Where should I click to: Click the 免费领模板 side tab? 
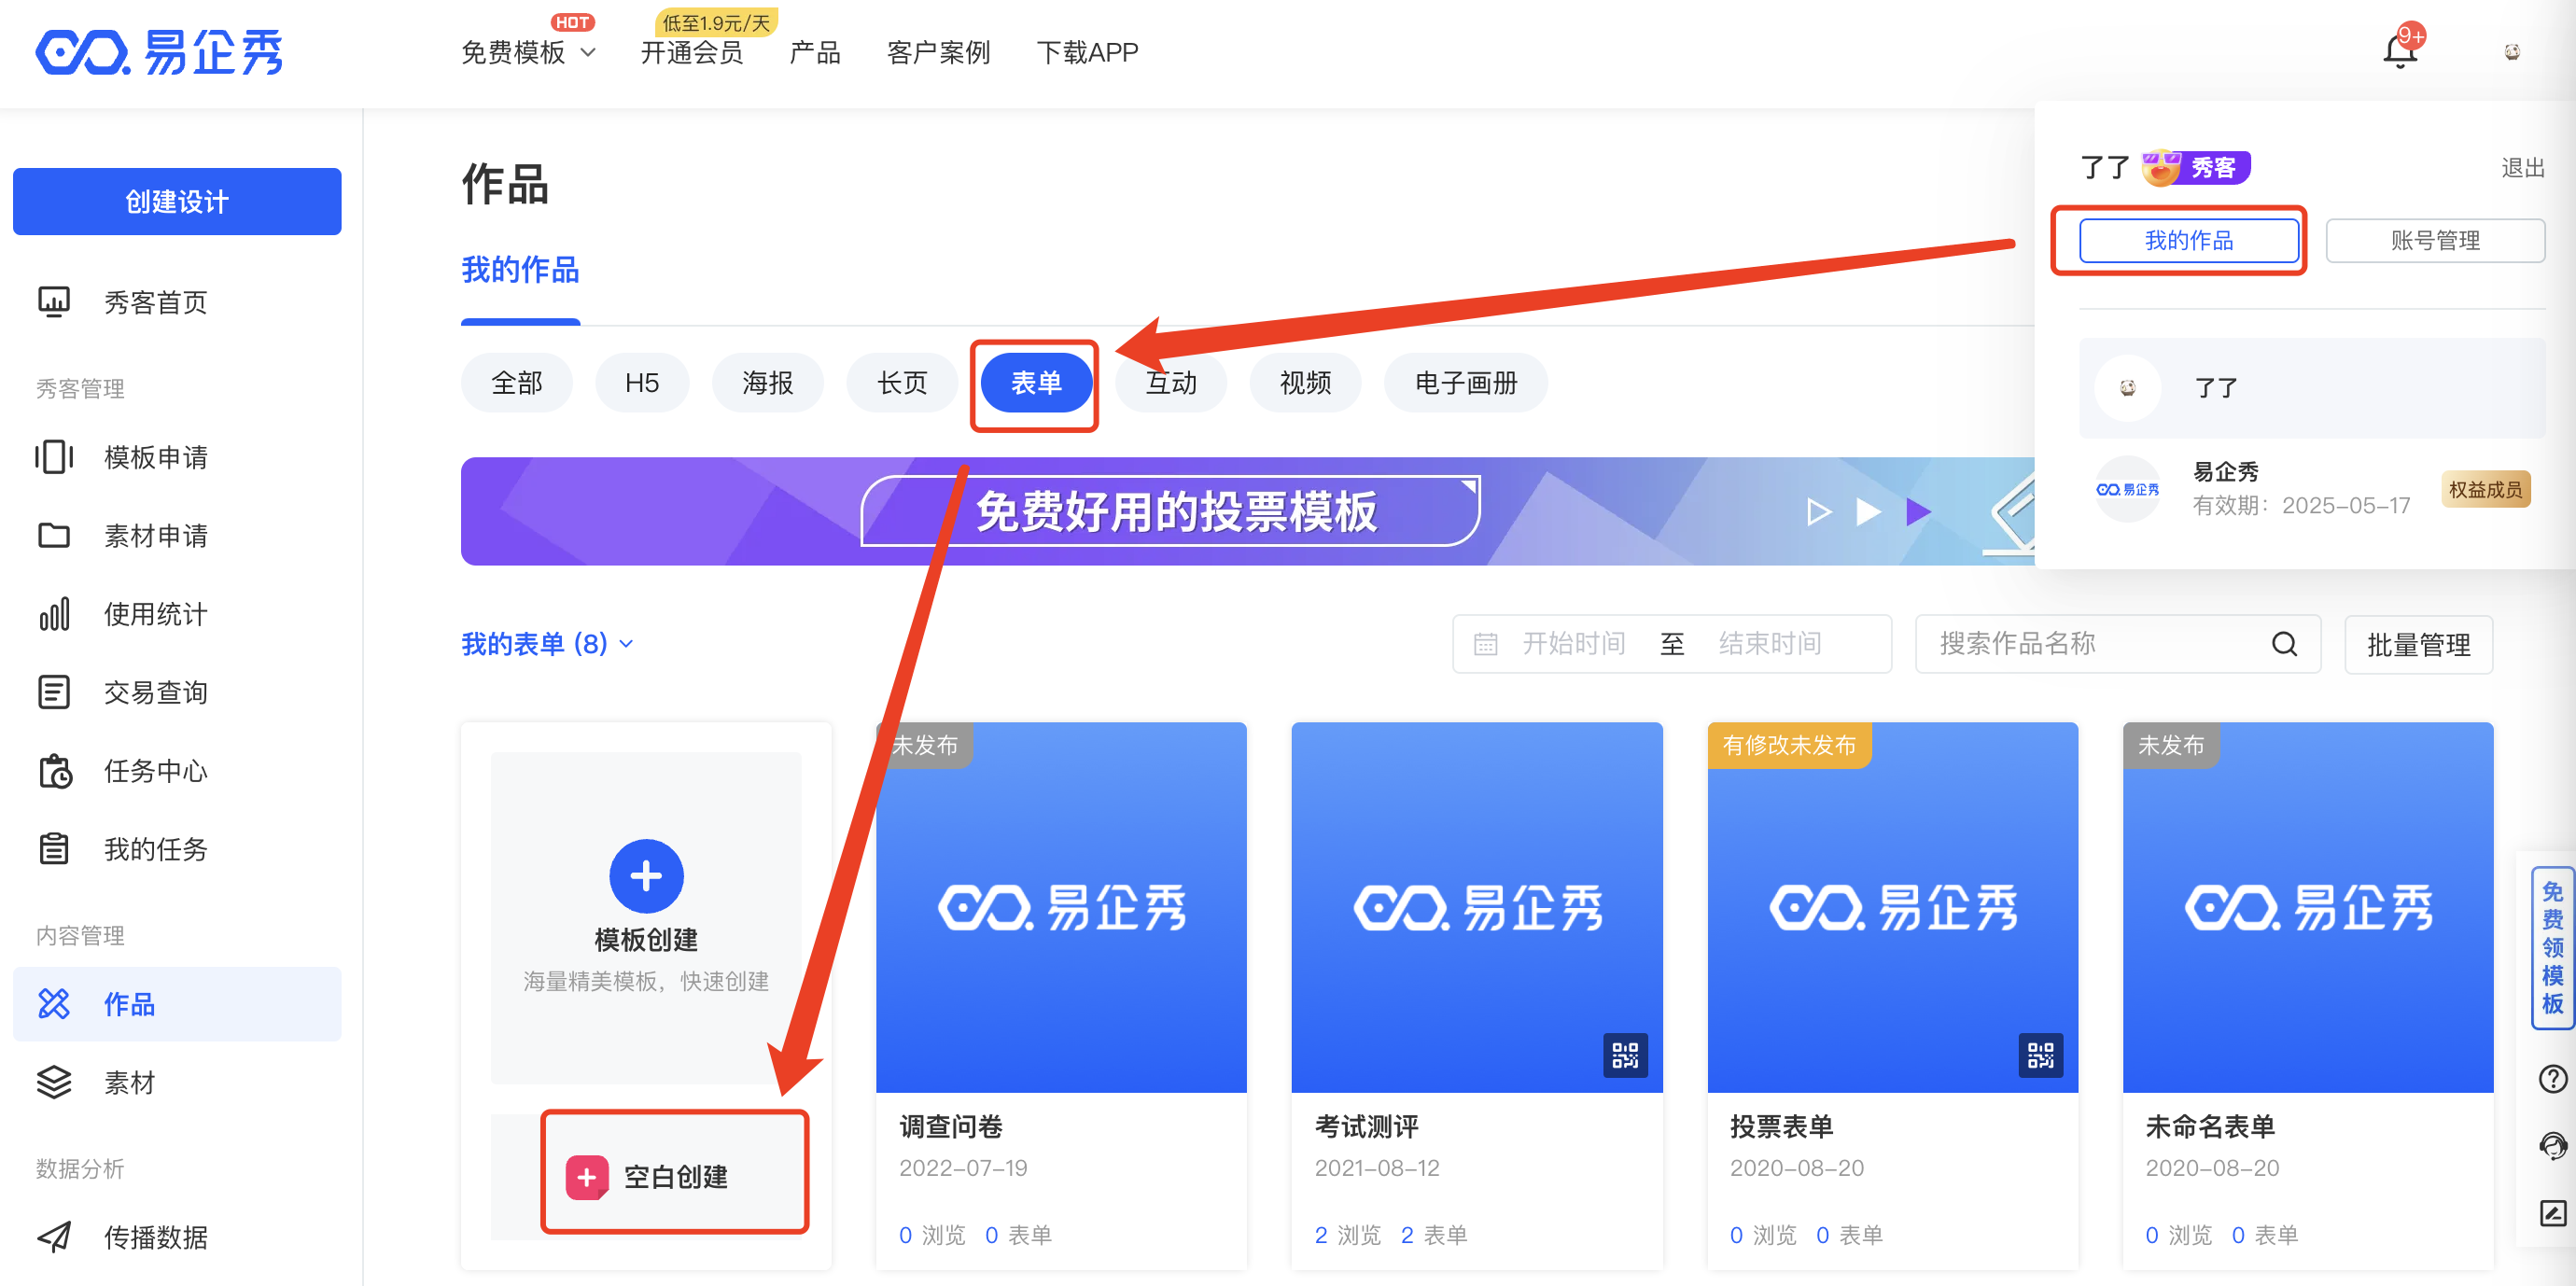pyautogui.click(x=2552, y=947)
